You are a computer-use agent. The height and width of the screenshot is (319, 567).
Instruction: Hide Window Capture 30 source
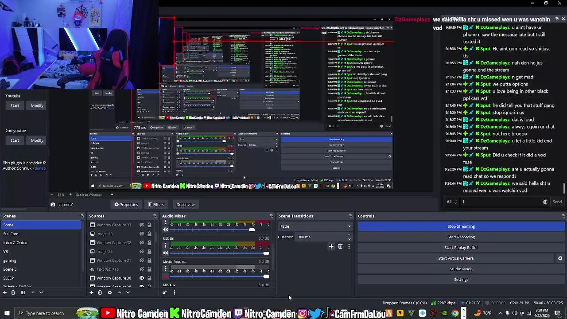142,278
